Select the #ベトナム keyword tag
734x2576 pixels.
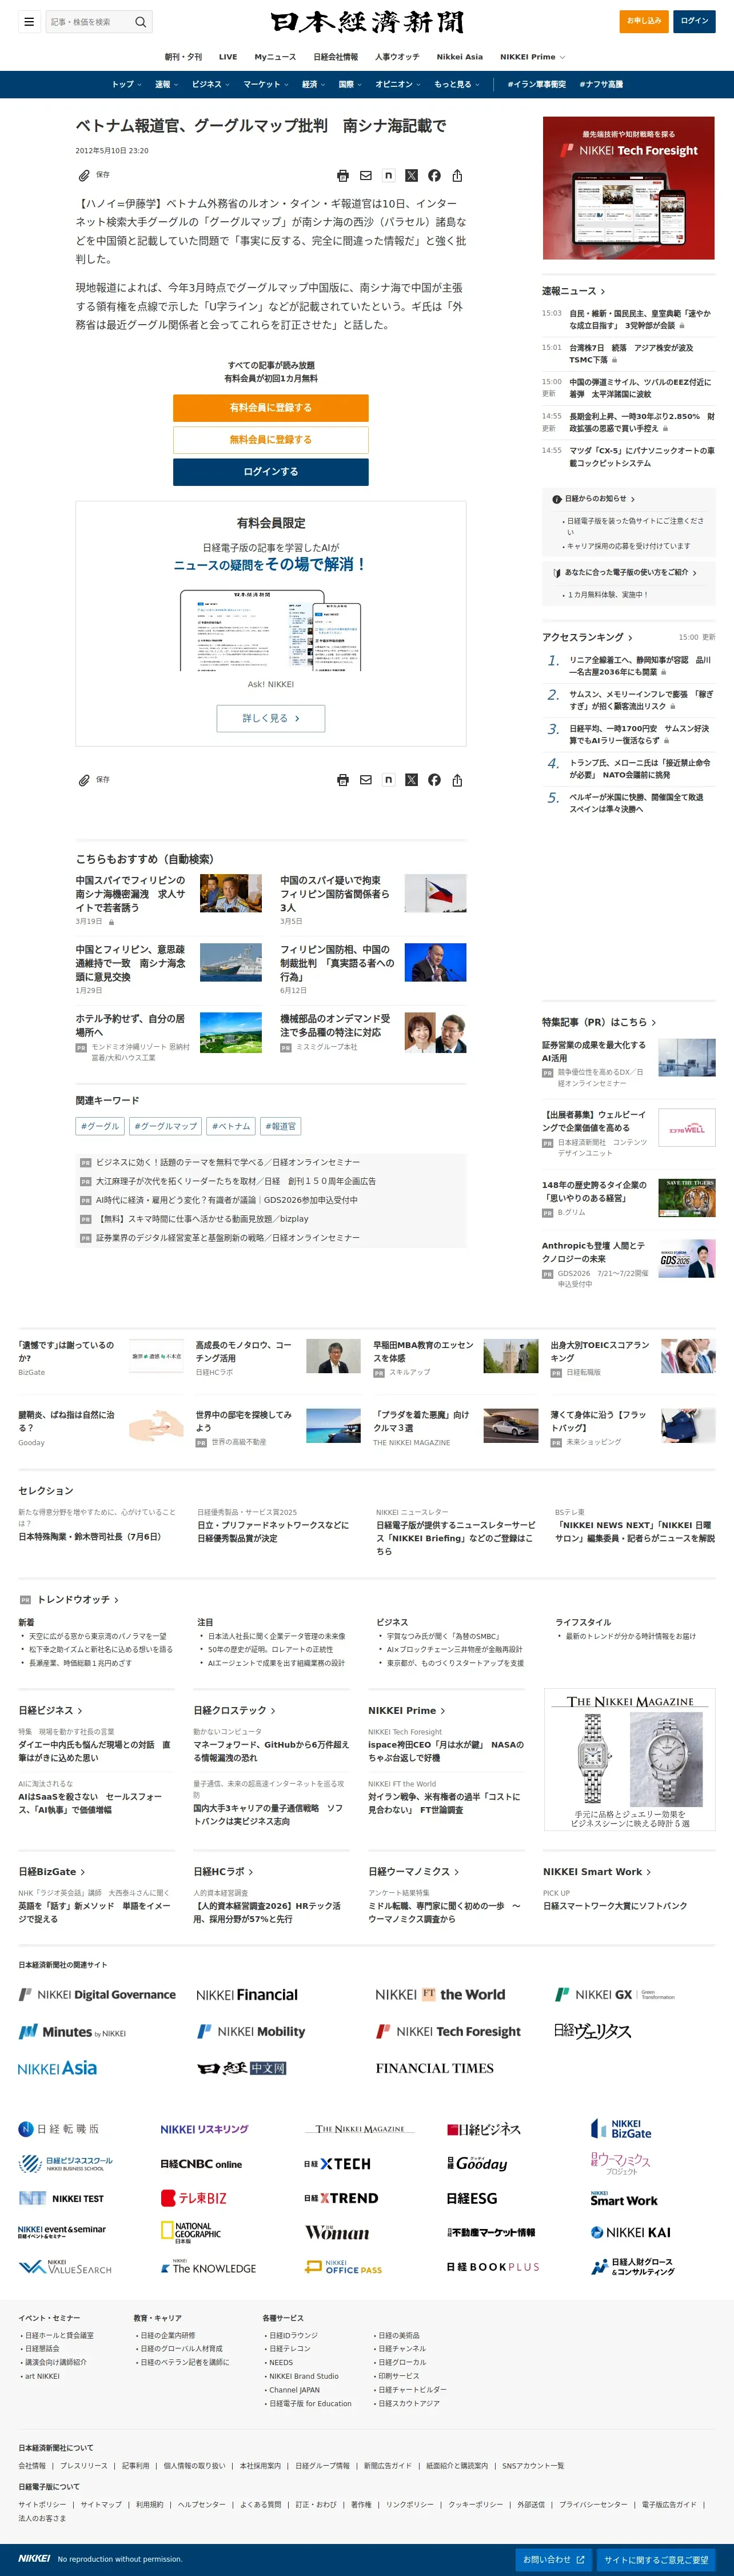[231, 1126]
